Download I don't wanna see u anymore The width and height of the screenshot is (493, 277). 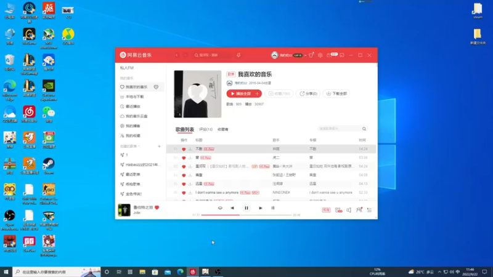pyautogui.click(x=190, y=193)
